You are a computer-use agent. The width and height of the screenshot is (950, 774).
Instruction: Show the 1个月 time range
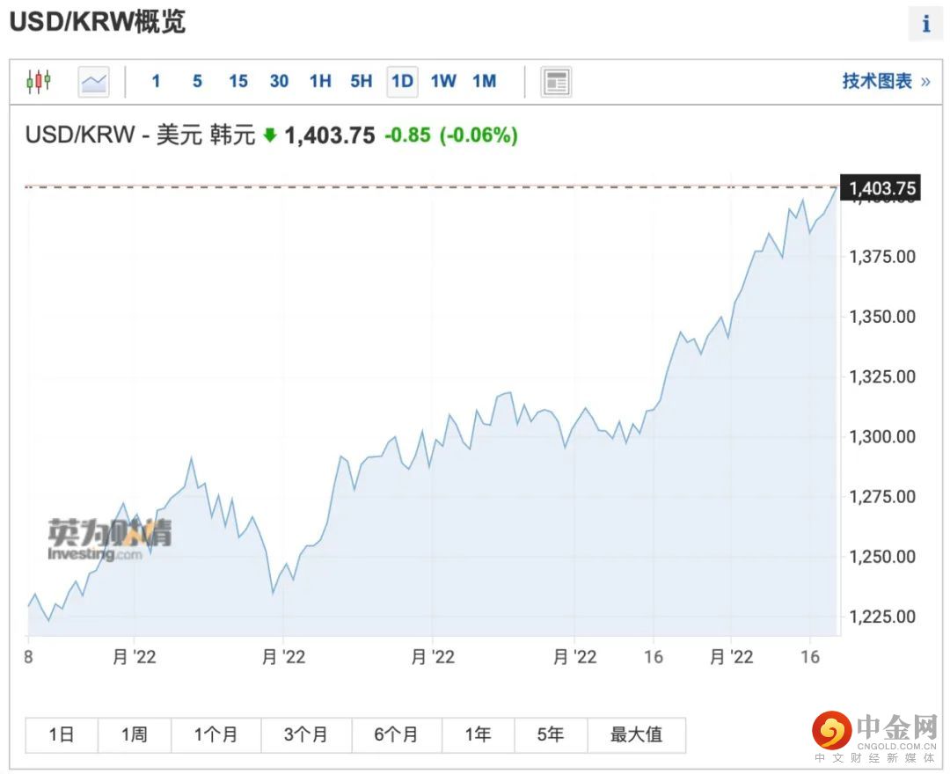pos(216,734)
